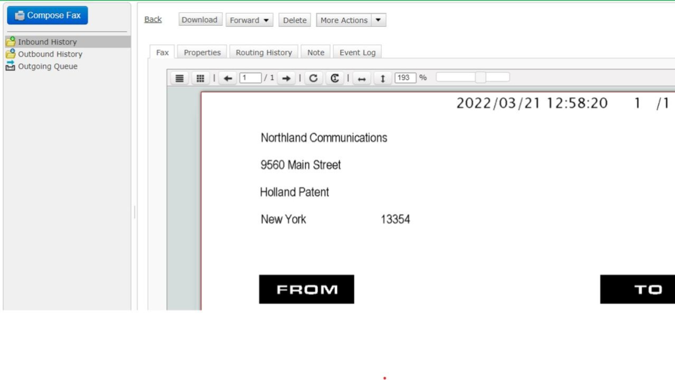Click the zip code 13354
The width and height of the screenshot is (675, 380).
tap(396, 219)
